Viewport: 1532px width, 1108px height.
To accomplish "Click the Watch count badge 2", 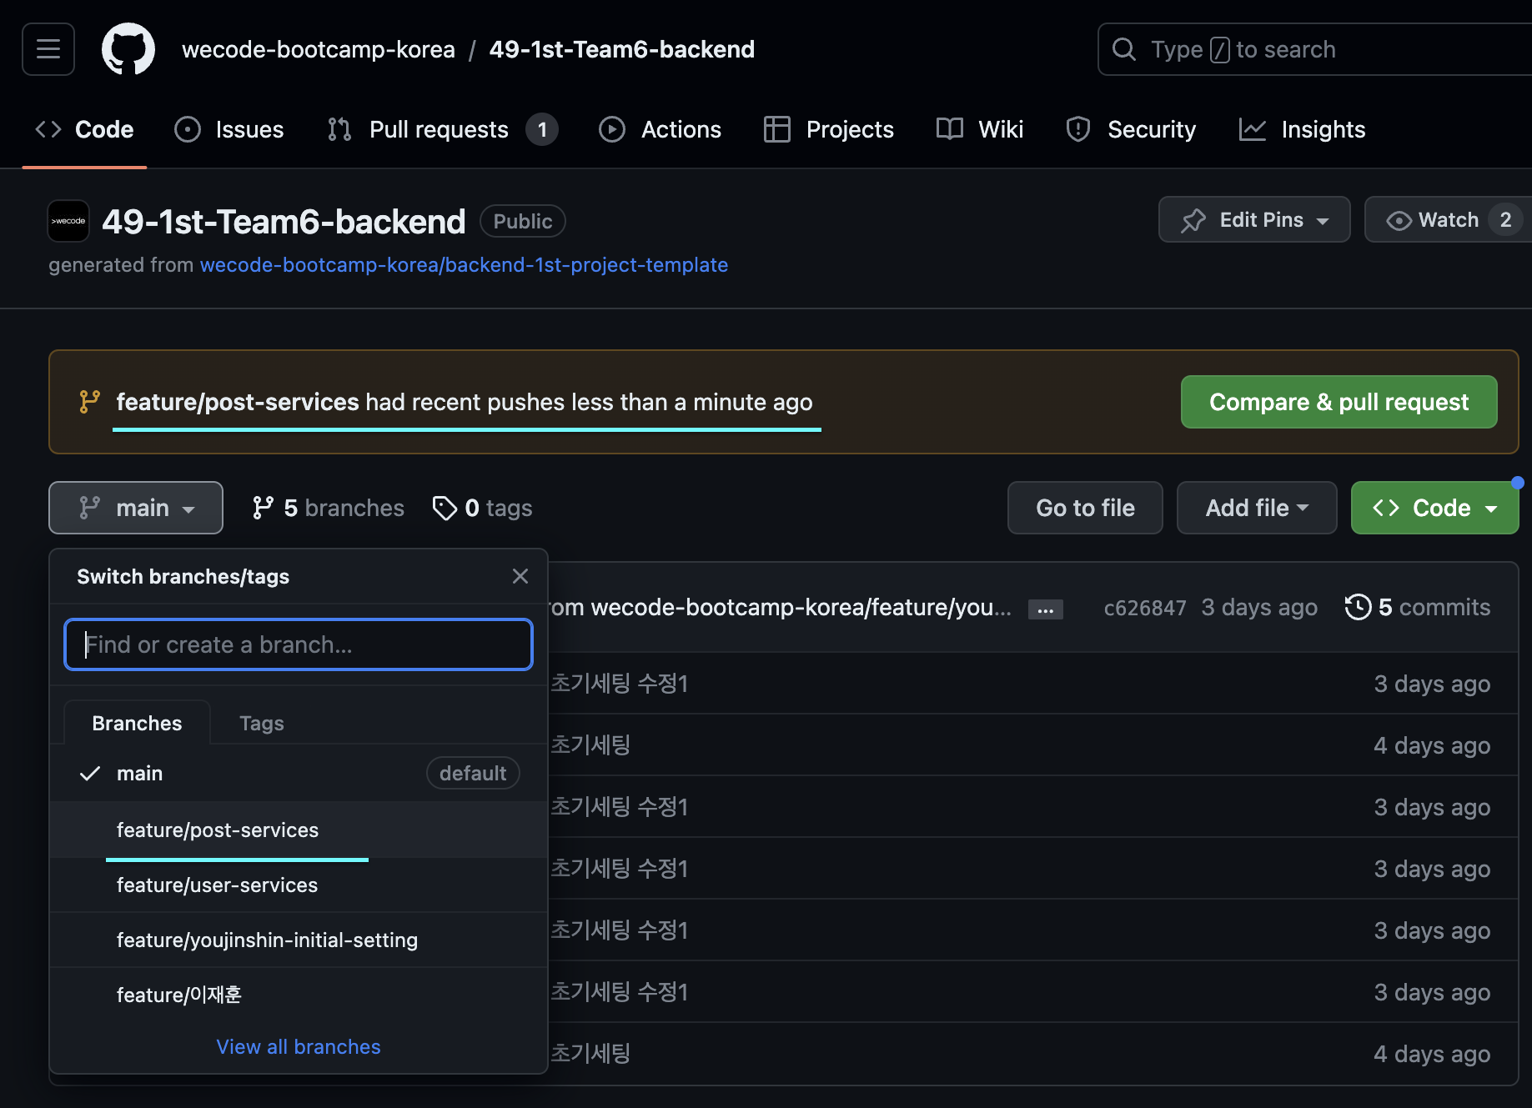I will (x=1505, y=219).
